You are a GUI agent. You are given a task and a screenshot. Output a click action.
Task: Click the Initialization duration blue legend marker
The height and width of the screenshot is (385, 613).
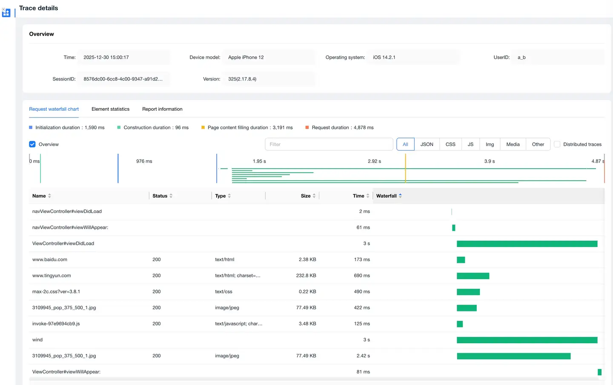(x=31, y=127)
